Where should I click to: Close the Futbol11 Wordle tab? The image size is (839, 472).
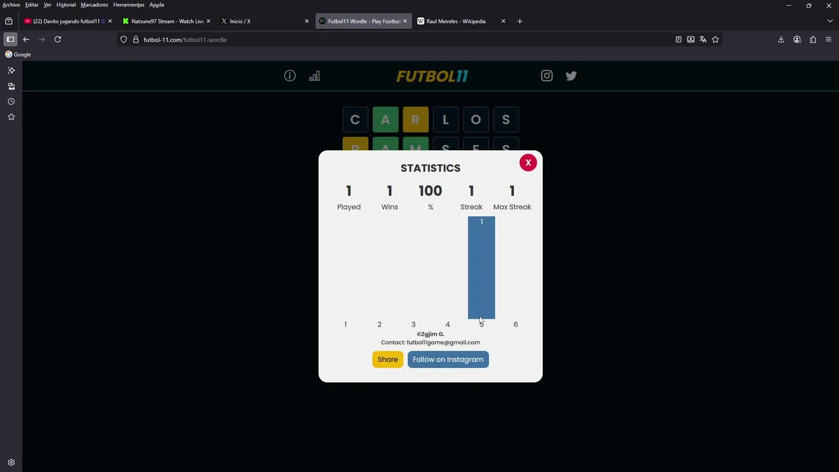pos(405,21)
